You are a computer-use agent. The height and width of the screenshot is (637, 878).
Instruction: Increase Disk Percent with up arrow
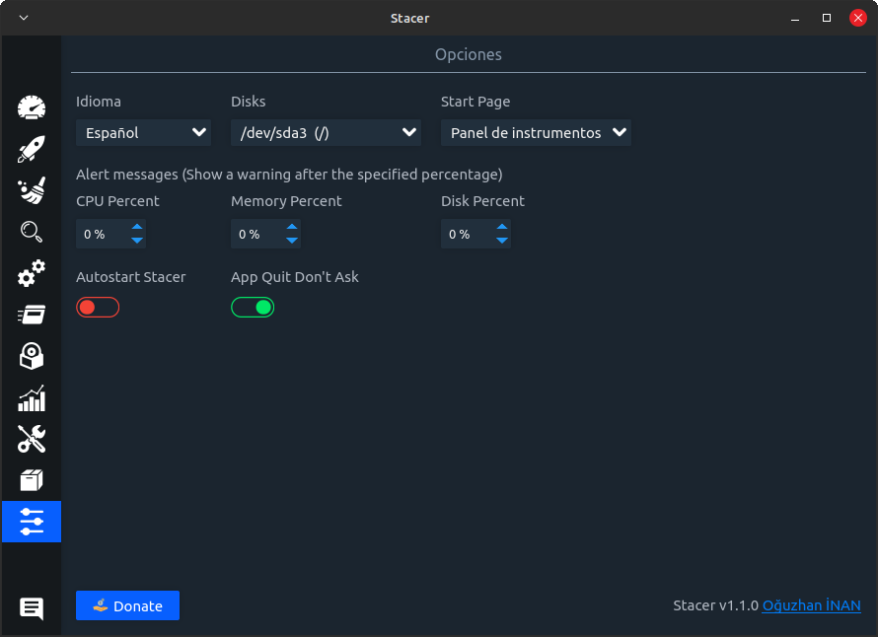[502, 227]
